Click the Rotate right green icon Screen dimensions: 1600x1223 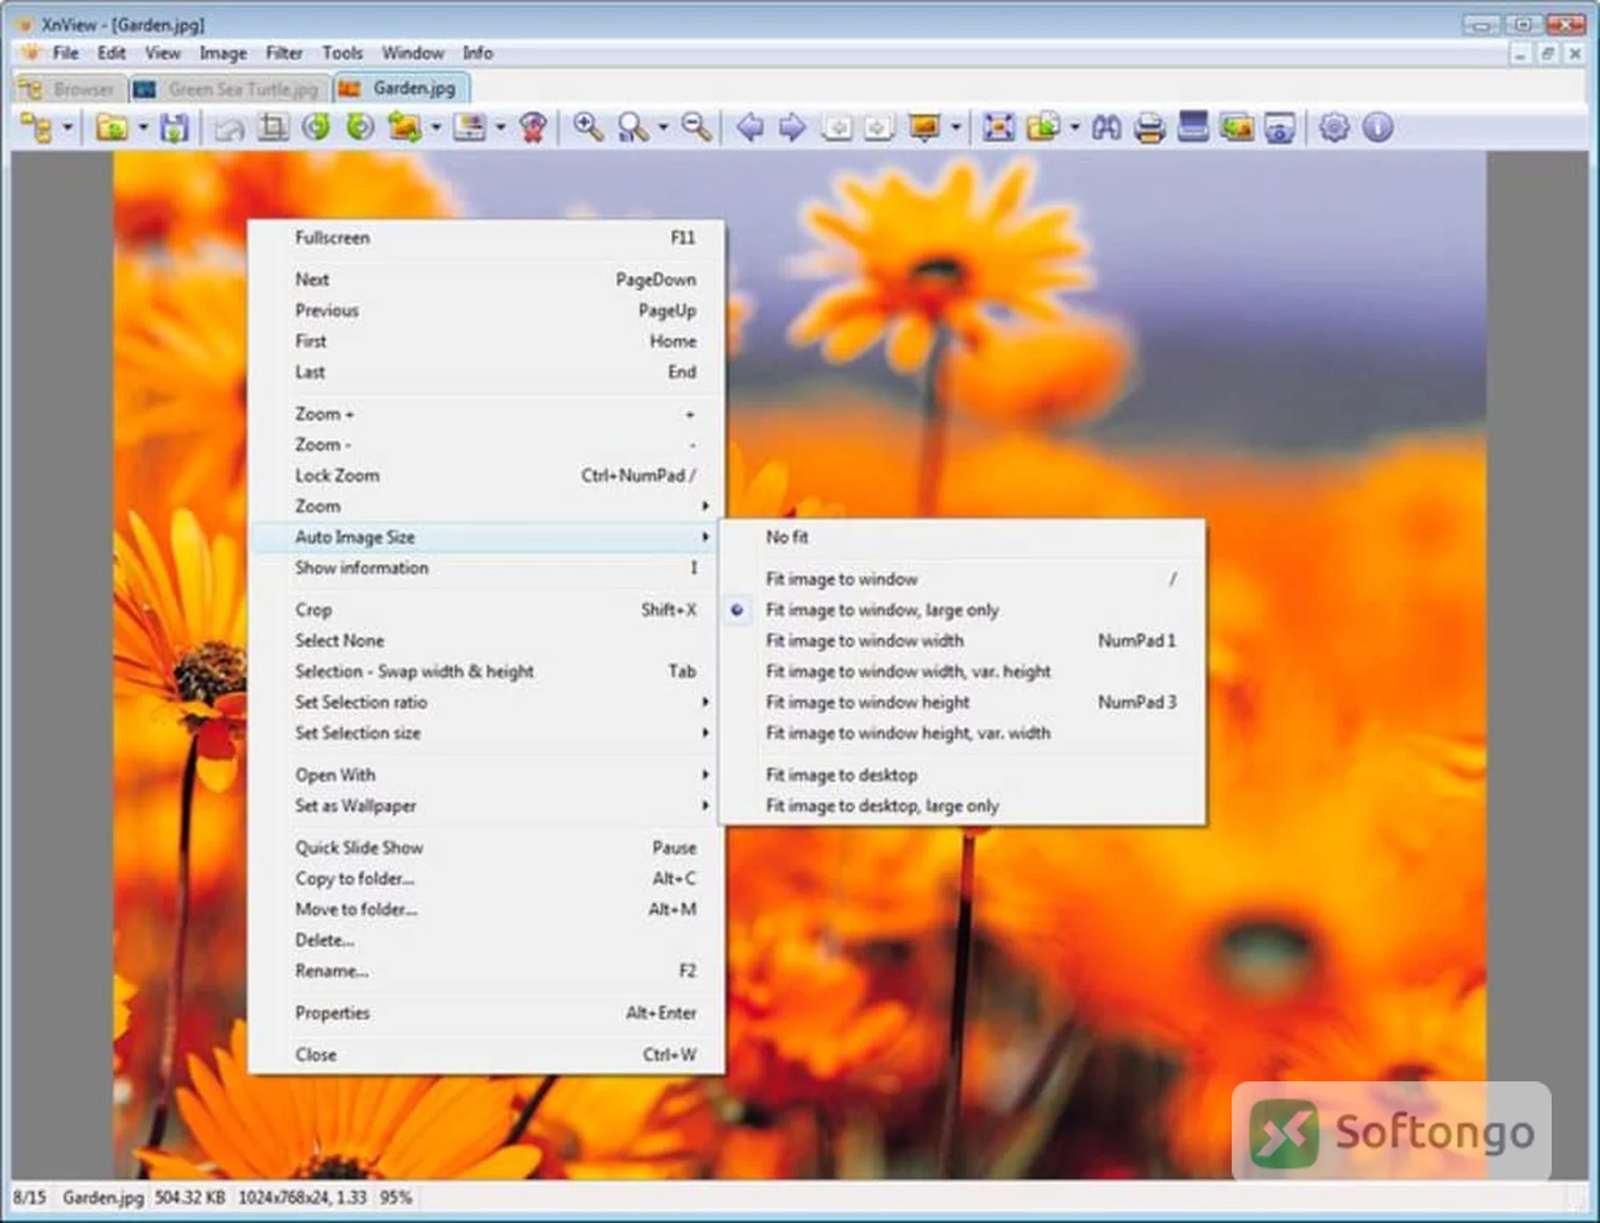[360, 127]
